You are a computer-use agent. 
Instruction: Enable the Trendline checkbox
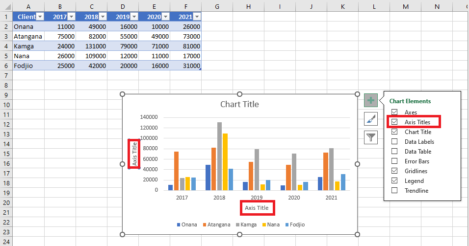394,190
